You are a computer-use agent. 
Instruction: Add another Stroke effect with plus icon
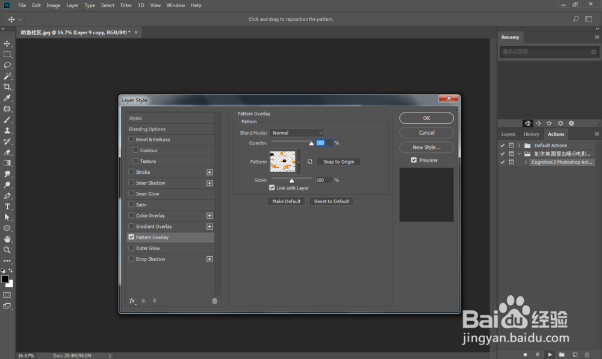click(x=209, y=172)
